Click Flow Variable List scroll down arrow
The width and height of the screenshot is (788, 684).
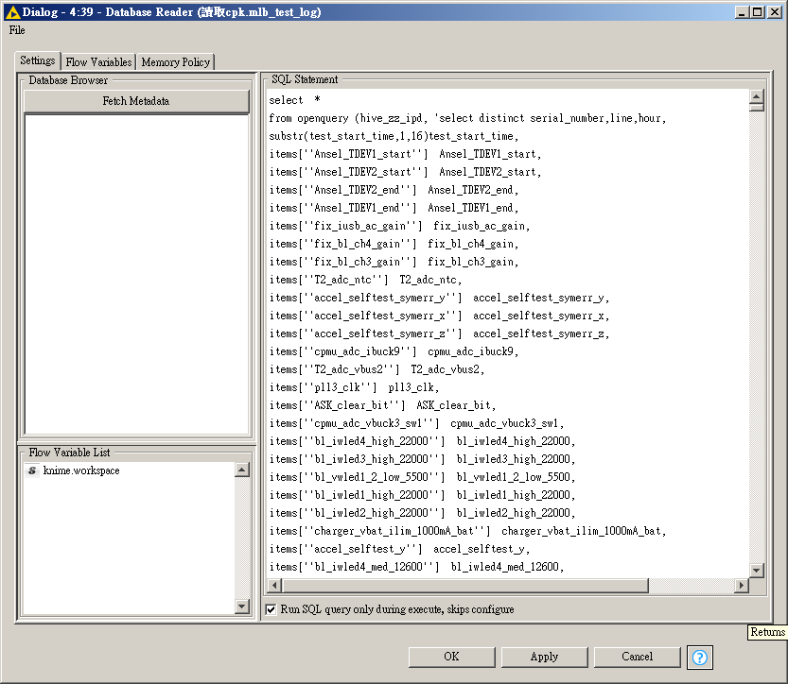pos(241,606)
